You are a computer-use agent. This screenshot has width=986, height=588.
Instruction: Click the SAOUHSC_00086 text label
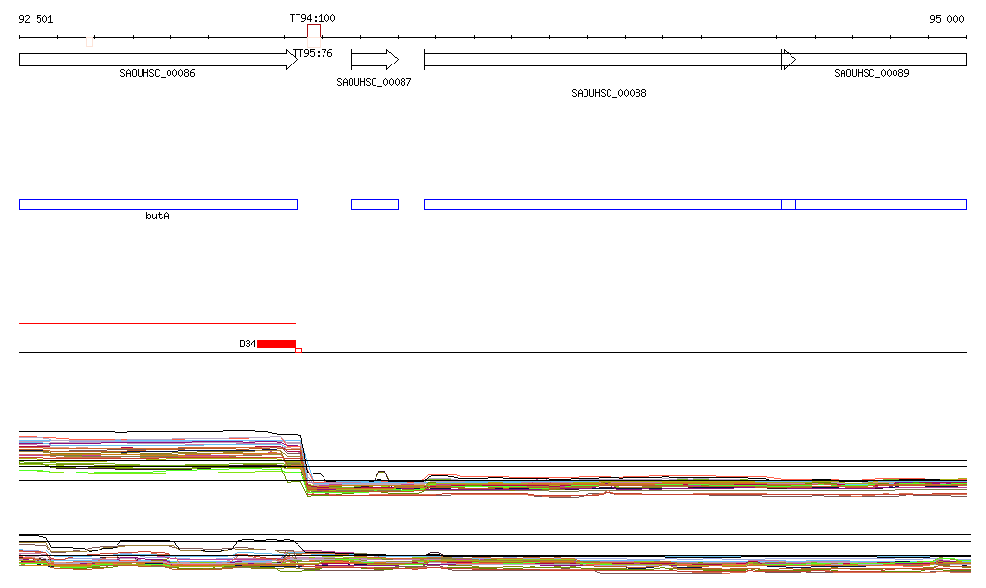tap(157, 73)
